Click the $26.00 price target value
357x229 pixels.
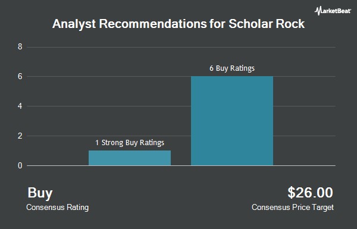pyautogui.click(x=310, y=193)
